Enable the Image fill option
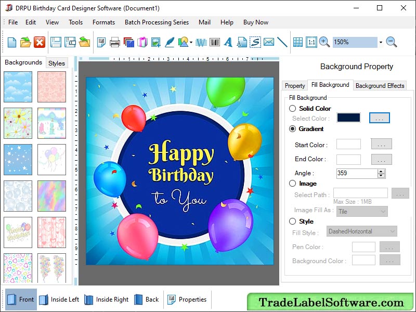 point(293,183)
